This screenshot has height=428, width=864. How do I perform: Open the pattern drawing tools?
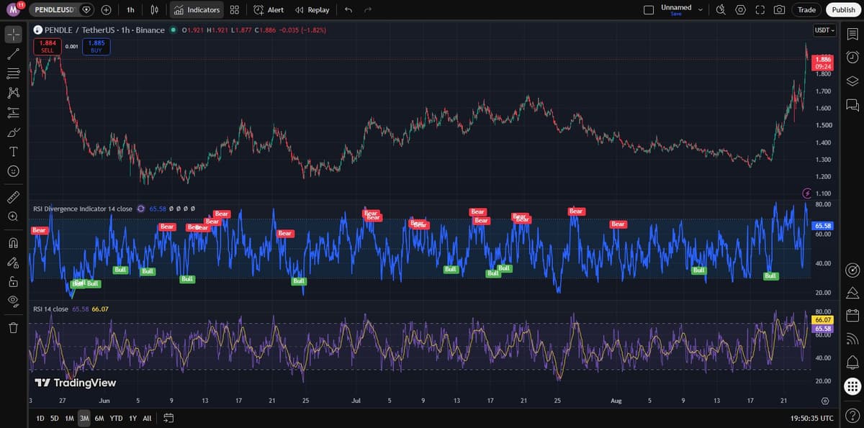pos(13,93)
